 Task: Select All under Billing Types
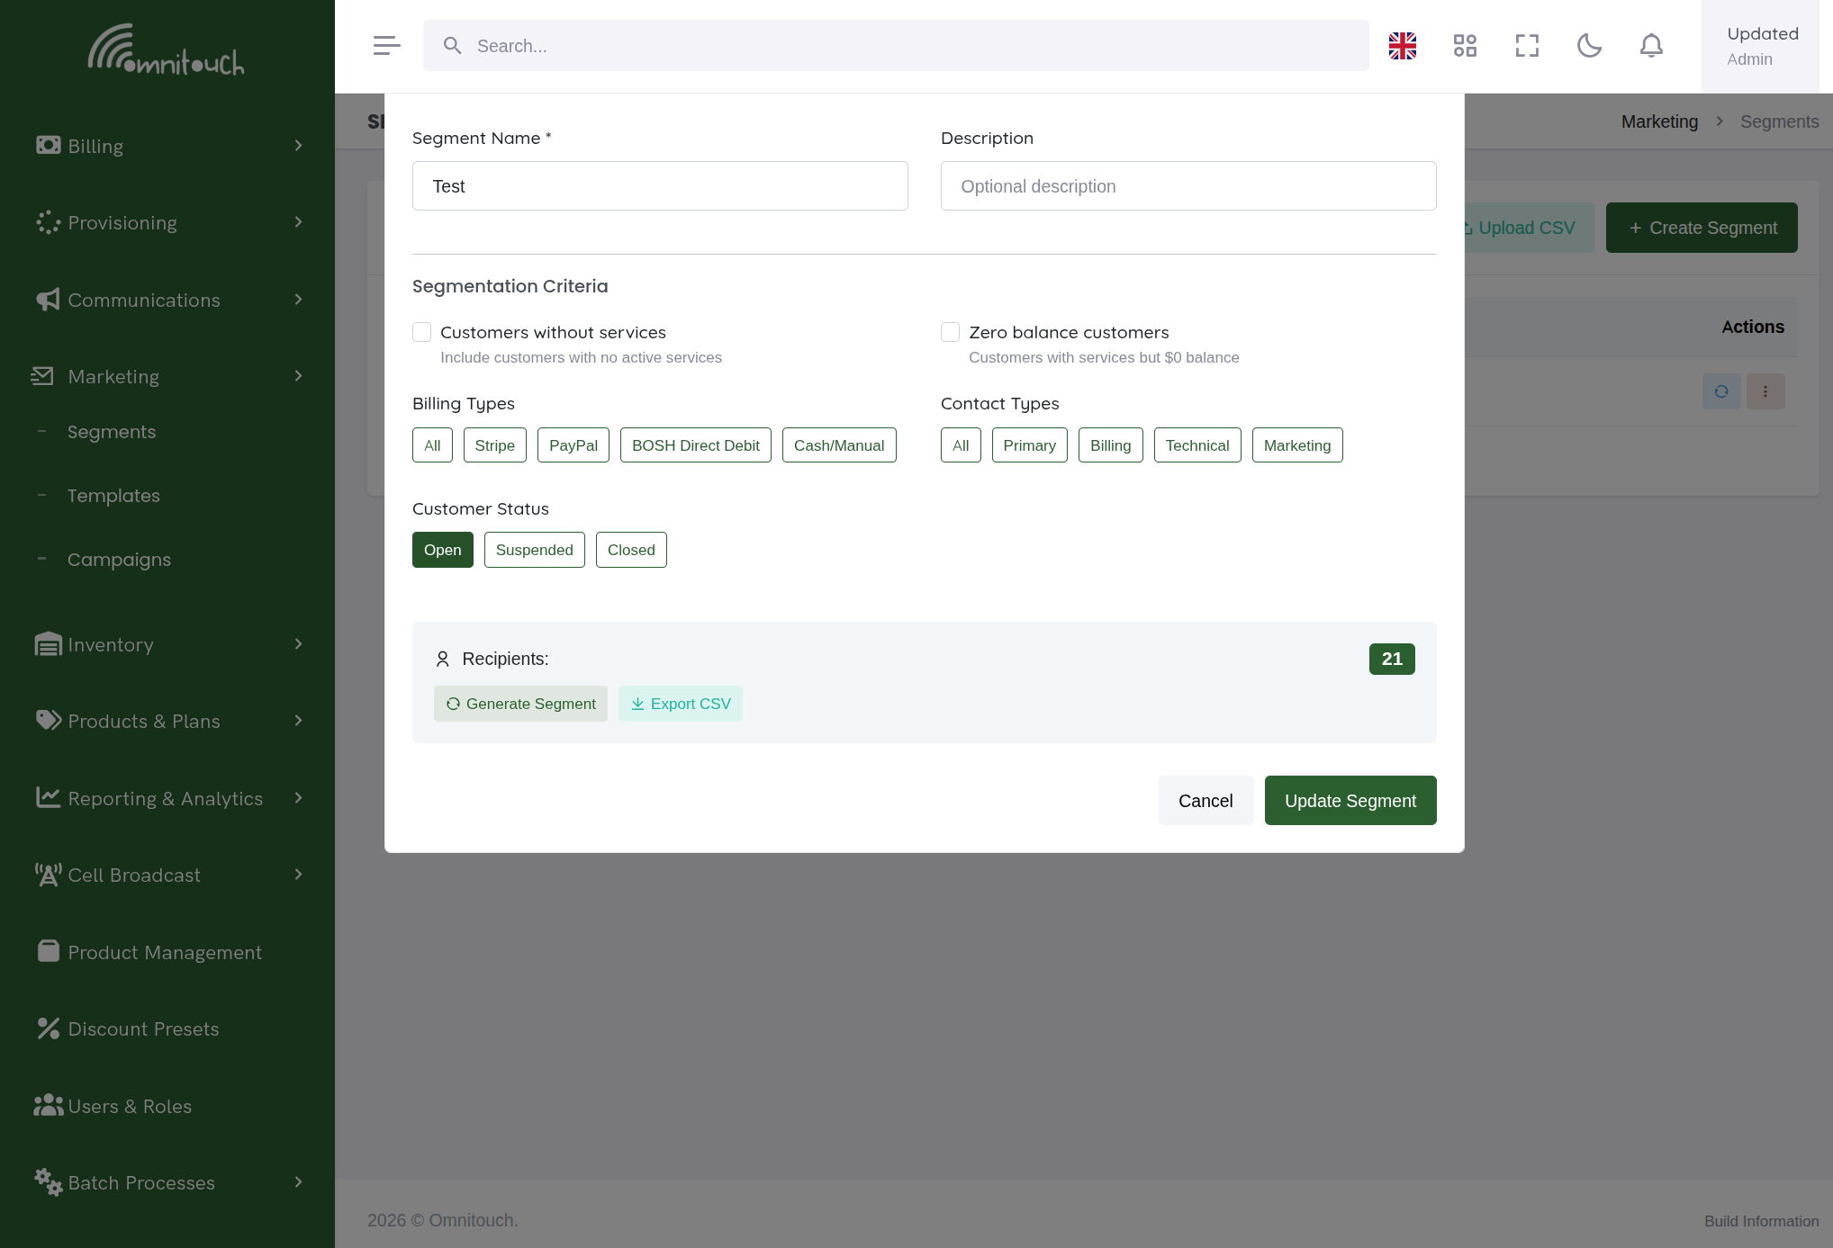click(x=432, y=445)
